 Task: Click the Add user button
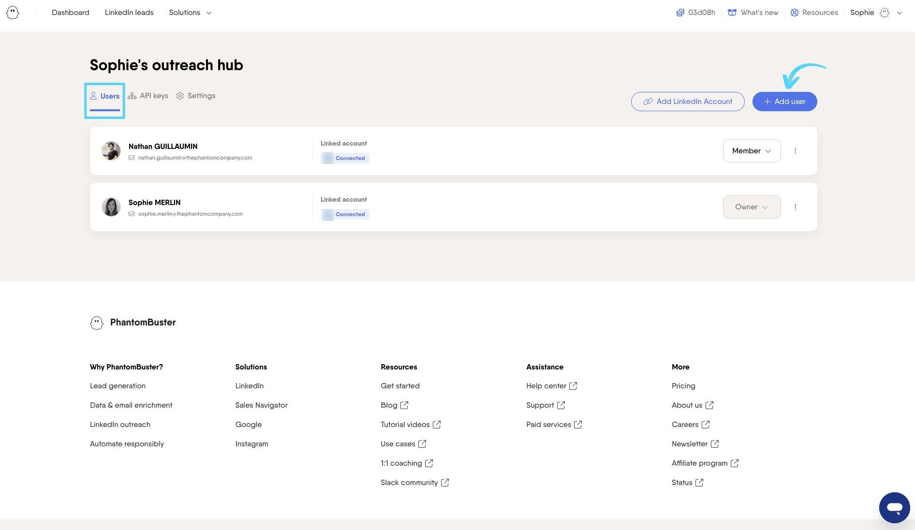point(784,102)
